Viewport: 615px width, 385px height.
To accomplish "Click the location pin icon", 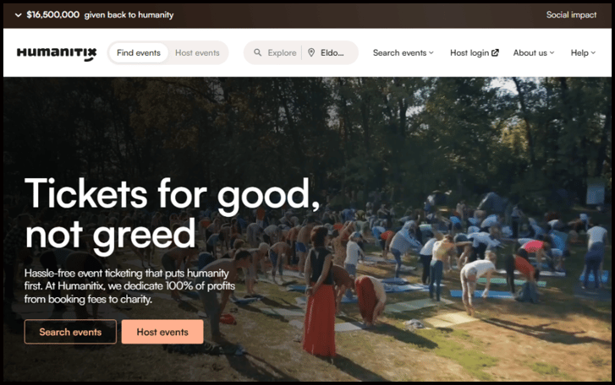I will pos(311,52).
